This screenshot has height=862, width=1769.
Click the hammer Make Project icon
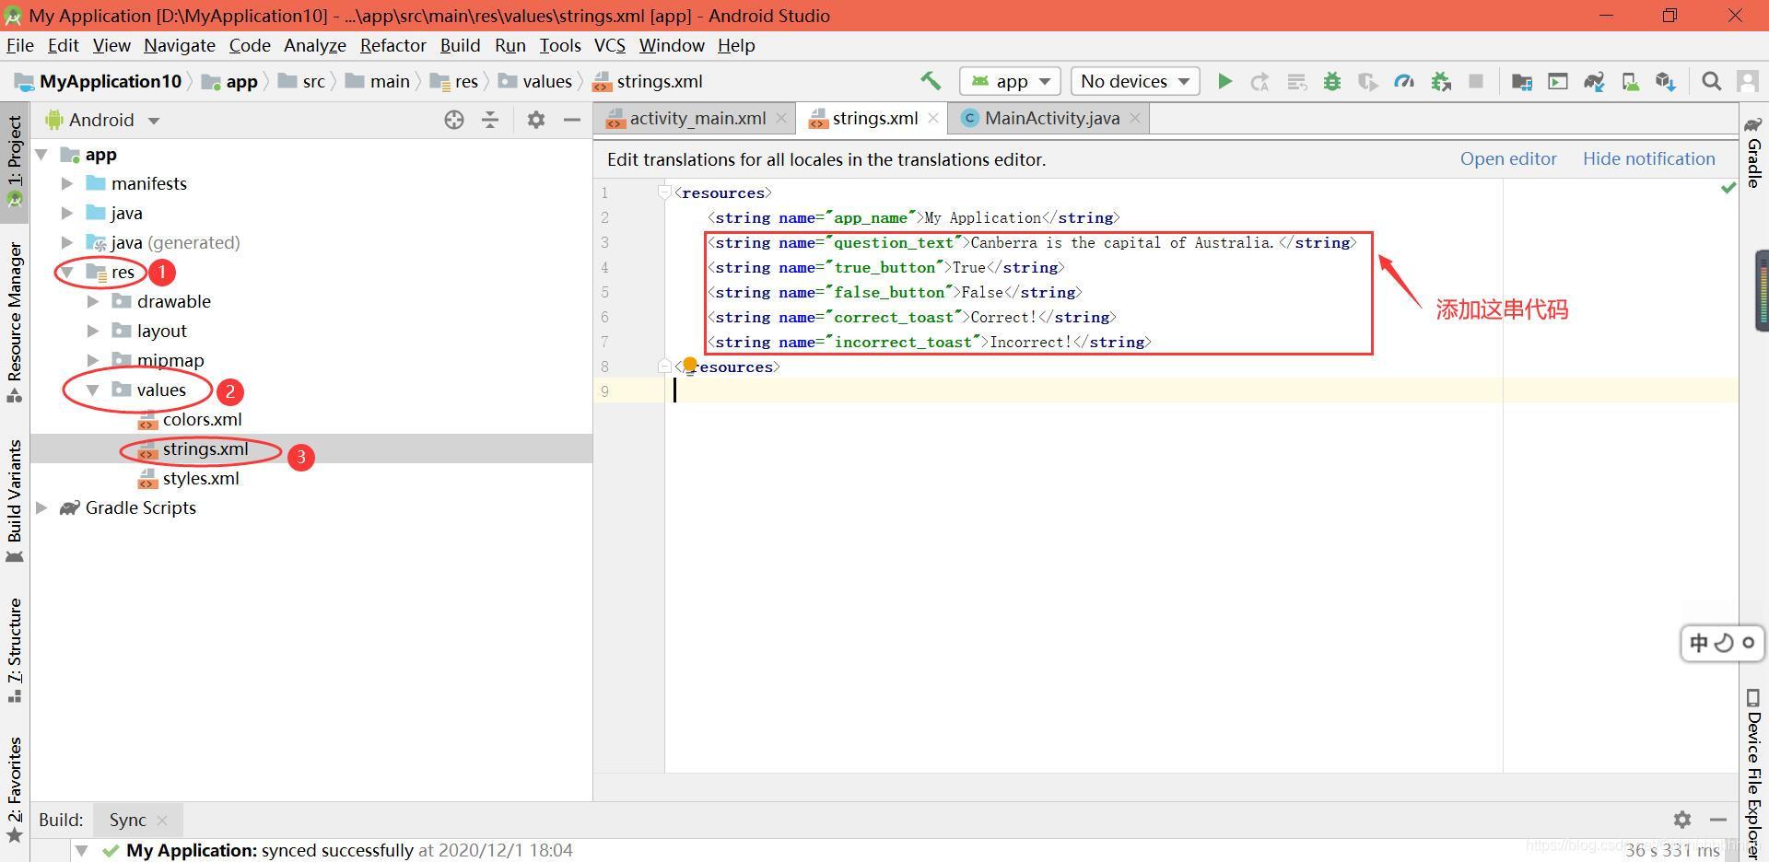pyautogui.click(x=931, y=81)
